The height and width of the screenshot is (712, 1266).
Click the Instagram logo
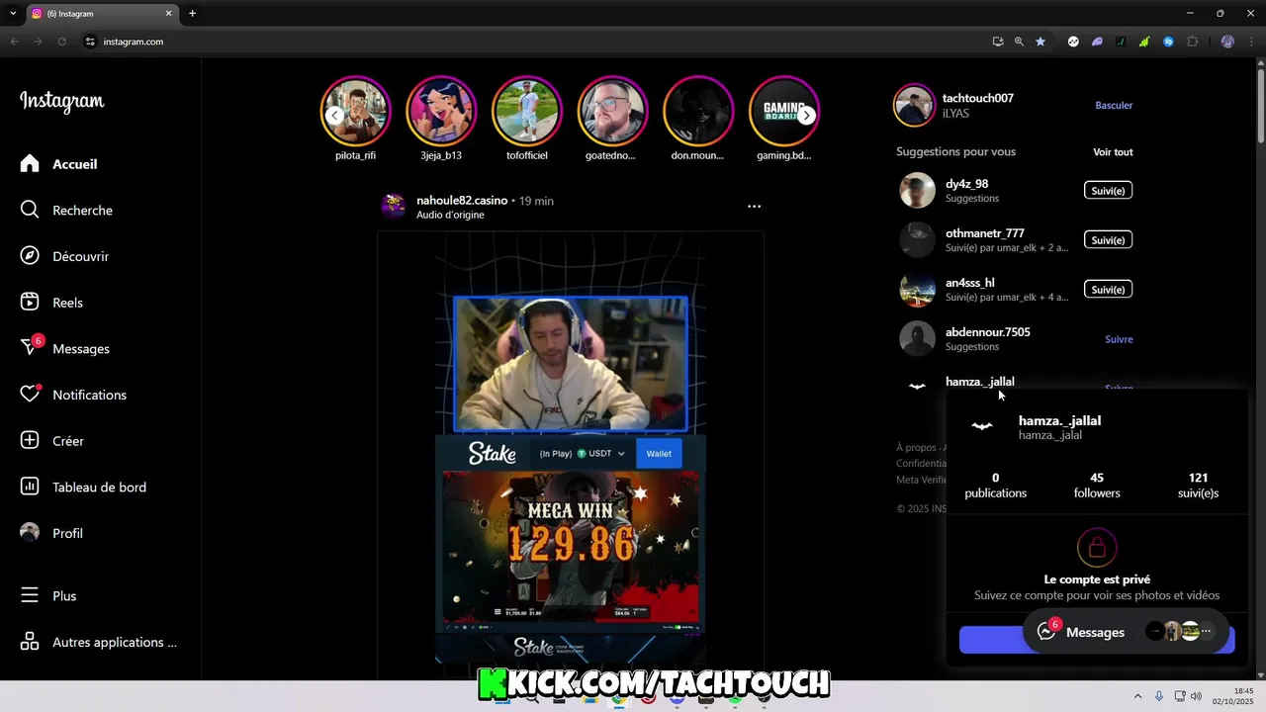click(x=61, y=101)
